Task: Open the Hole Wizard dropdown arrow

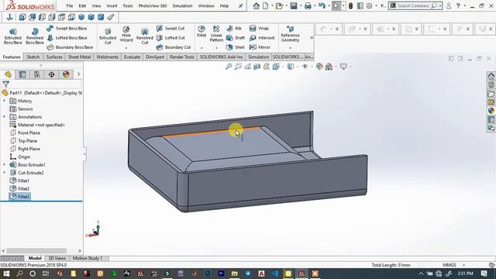Action: pos(126,48)
